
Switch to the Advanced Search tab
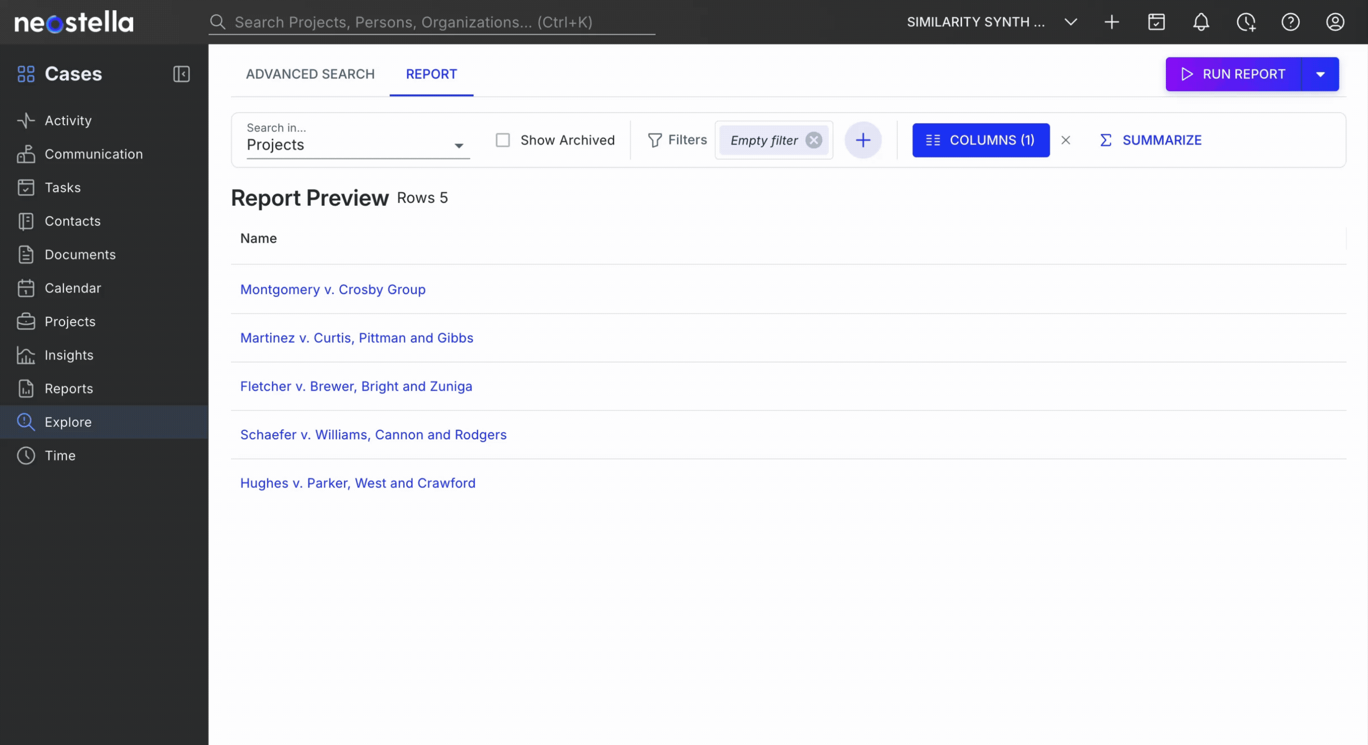pos(310,74)
